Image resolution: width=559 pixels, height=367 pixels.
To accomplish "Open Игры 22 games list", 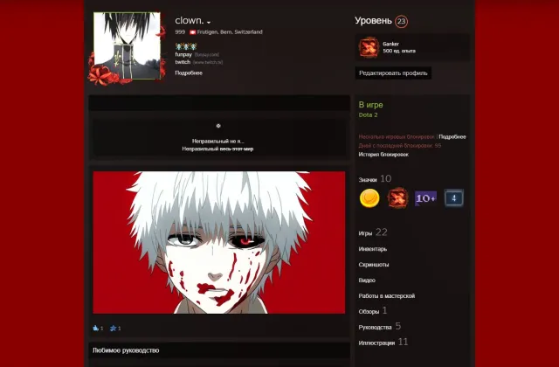I will 373,232.
